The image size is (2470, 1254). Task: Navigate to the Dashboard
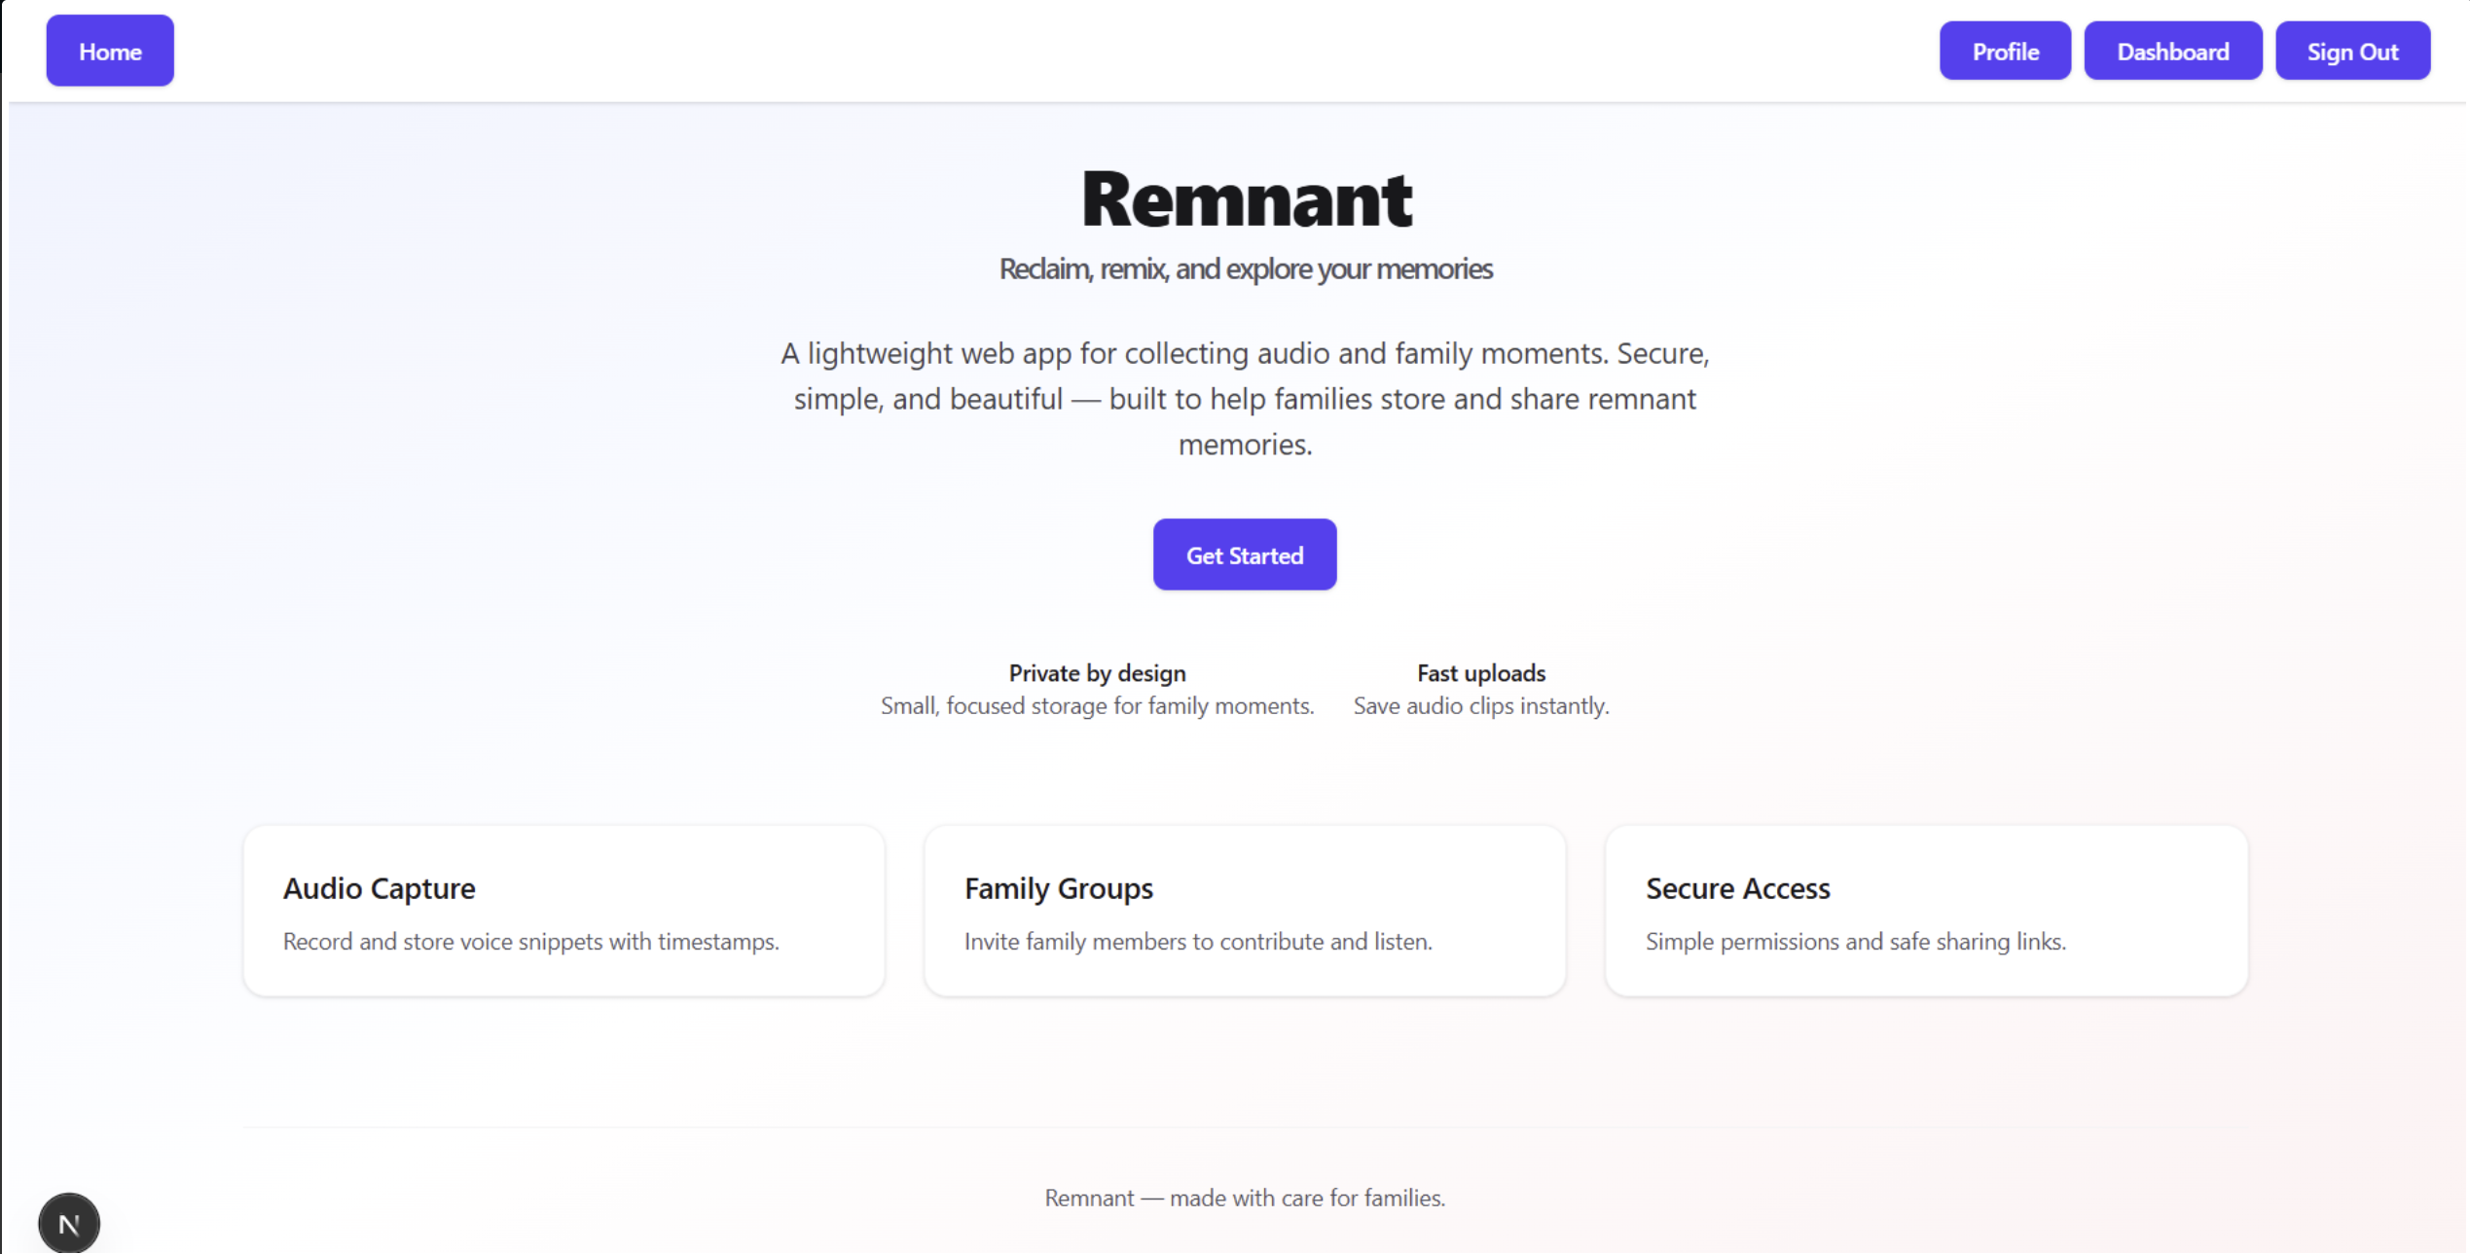2172,52
